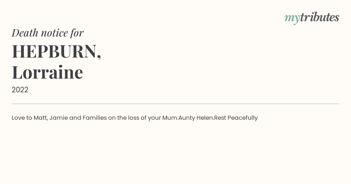Click "tributes" in the logo
351x184 pixels.
click(320, 17)
